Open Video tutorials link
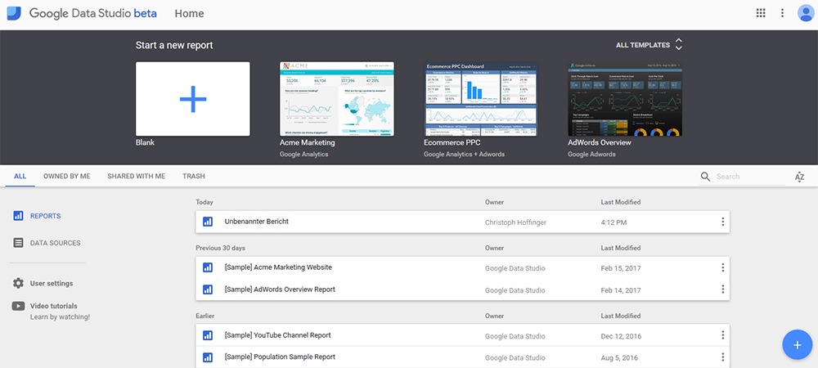 point(53,306)
